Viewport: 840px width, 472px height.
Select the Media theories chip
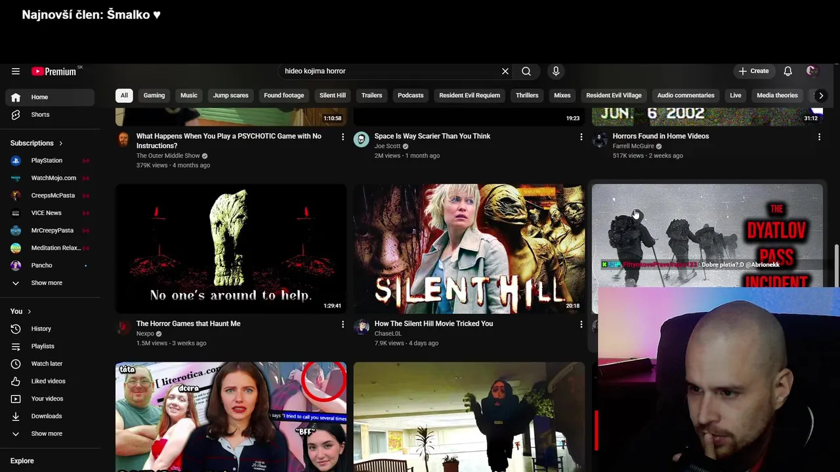777,96
